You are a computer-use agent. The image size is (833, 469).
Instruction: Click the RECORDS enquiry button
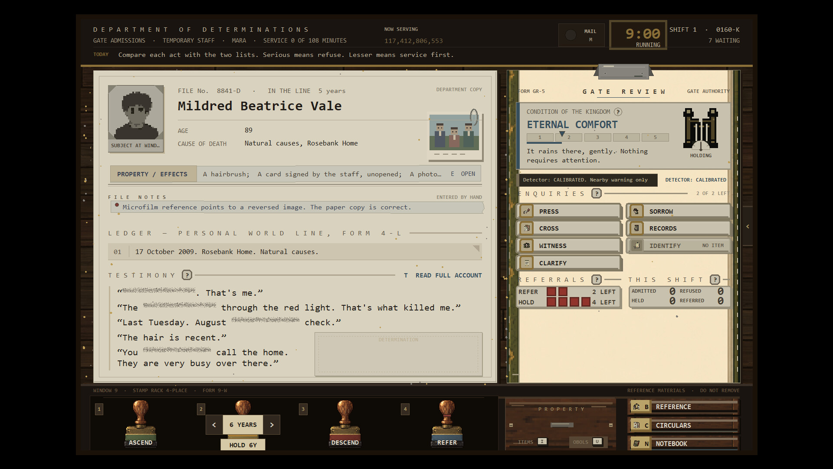click(679, 228)
